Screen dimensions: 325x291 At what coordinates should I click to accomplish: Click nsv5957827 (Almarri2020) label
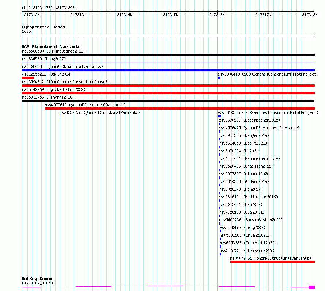coord(245,174)
